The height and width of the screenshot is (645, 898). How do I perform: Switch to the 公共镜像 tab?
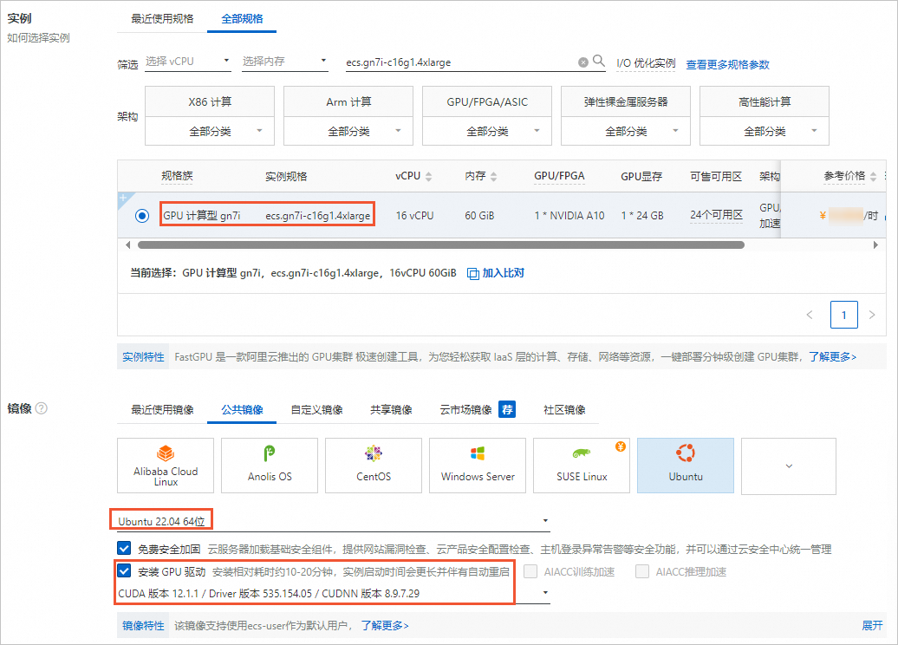coord(242,409)
